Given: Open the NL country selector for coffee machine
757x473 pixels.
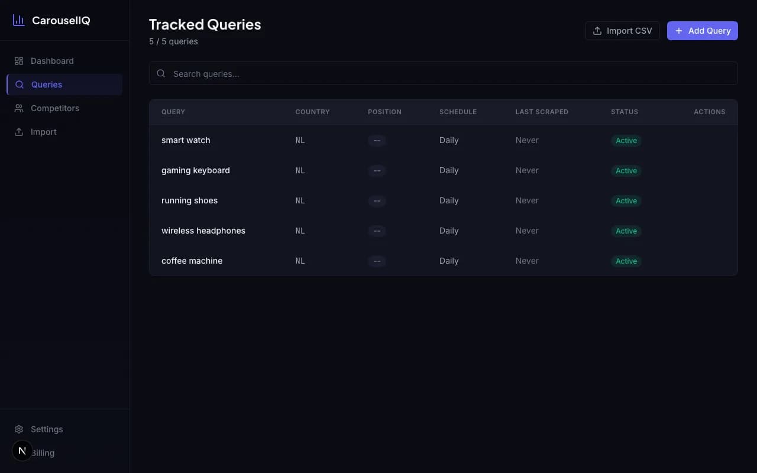Looking at the screenshot, I should (x=300, y=261).
